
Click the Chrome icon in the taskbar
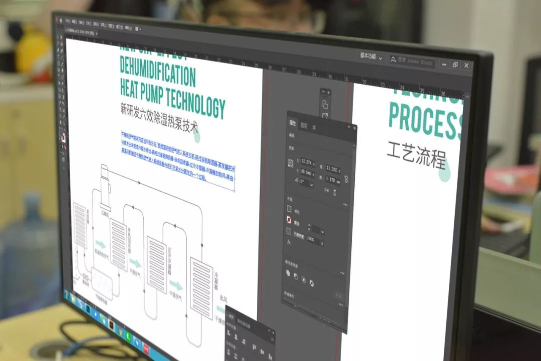pos(120,330)
